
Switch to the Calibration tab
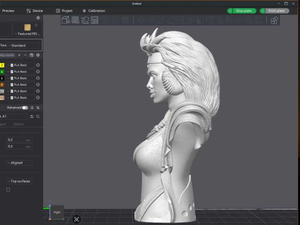(94, 11)
